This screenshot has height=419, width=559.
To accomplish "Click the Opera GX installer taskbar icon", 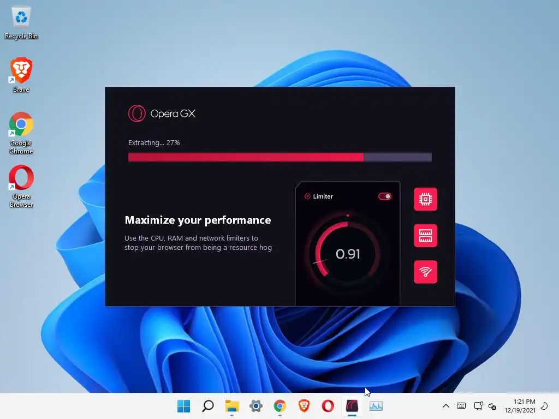I will [x=352, y=406].
